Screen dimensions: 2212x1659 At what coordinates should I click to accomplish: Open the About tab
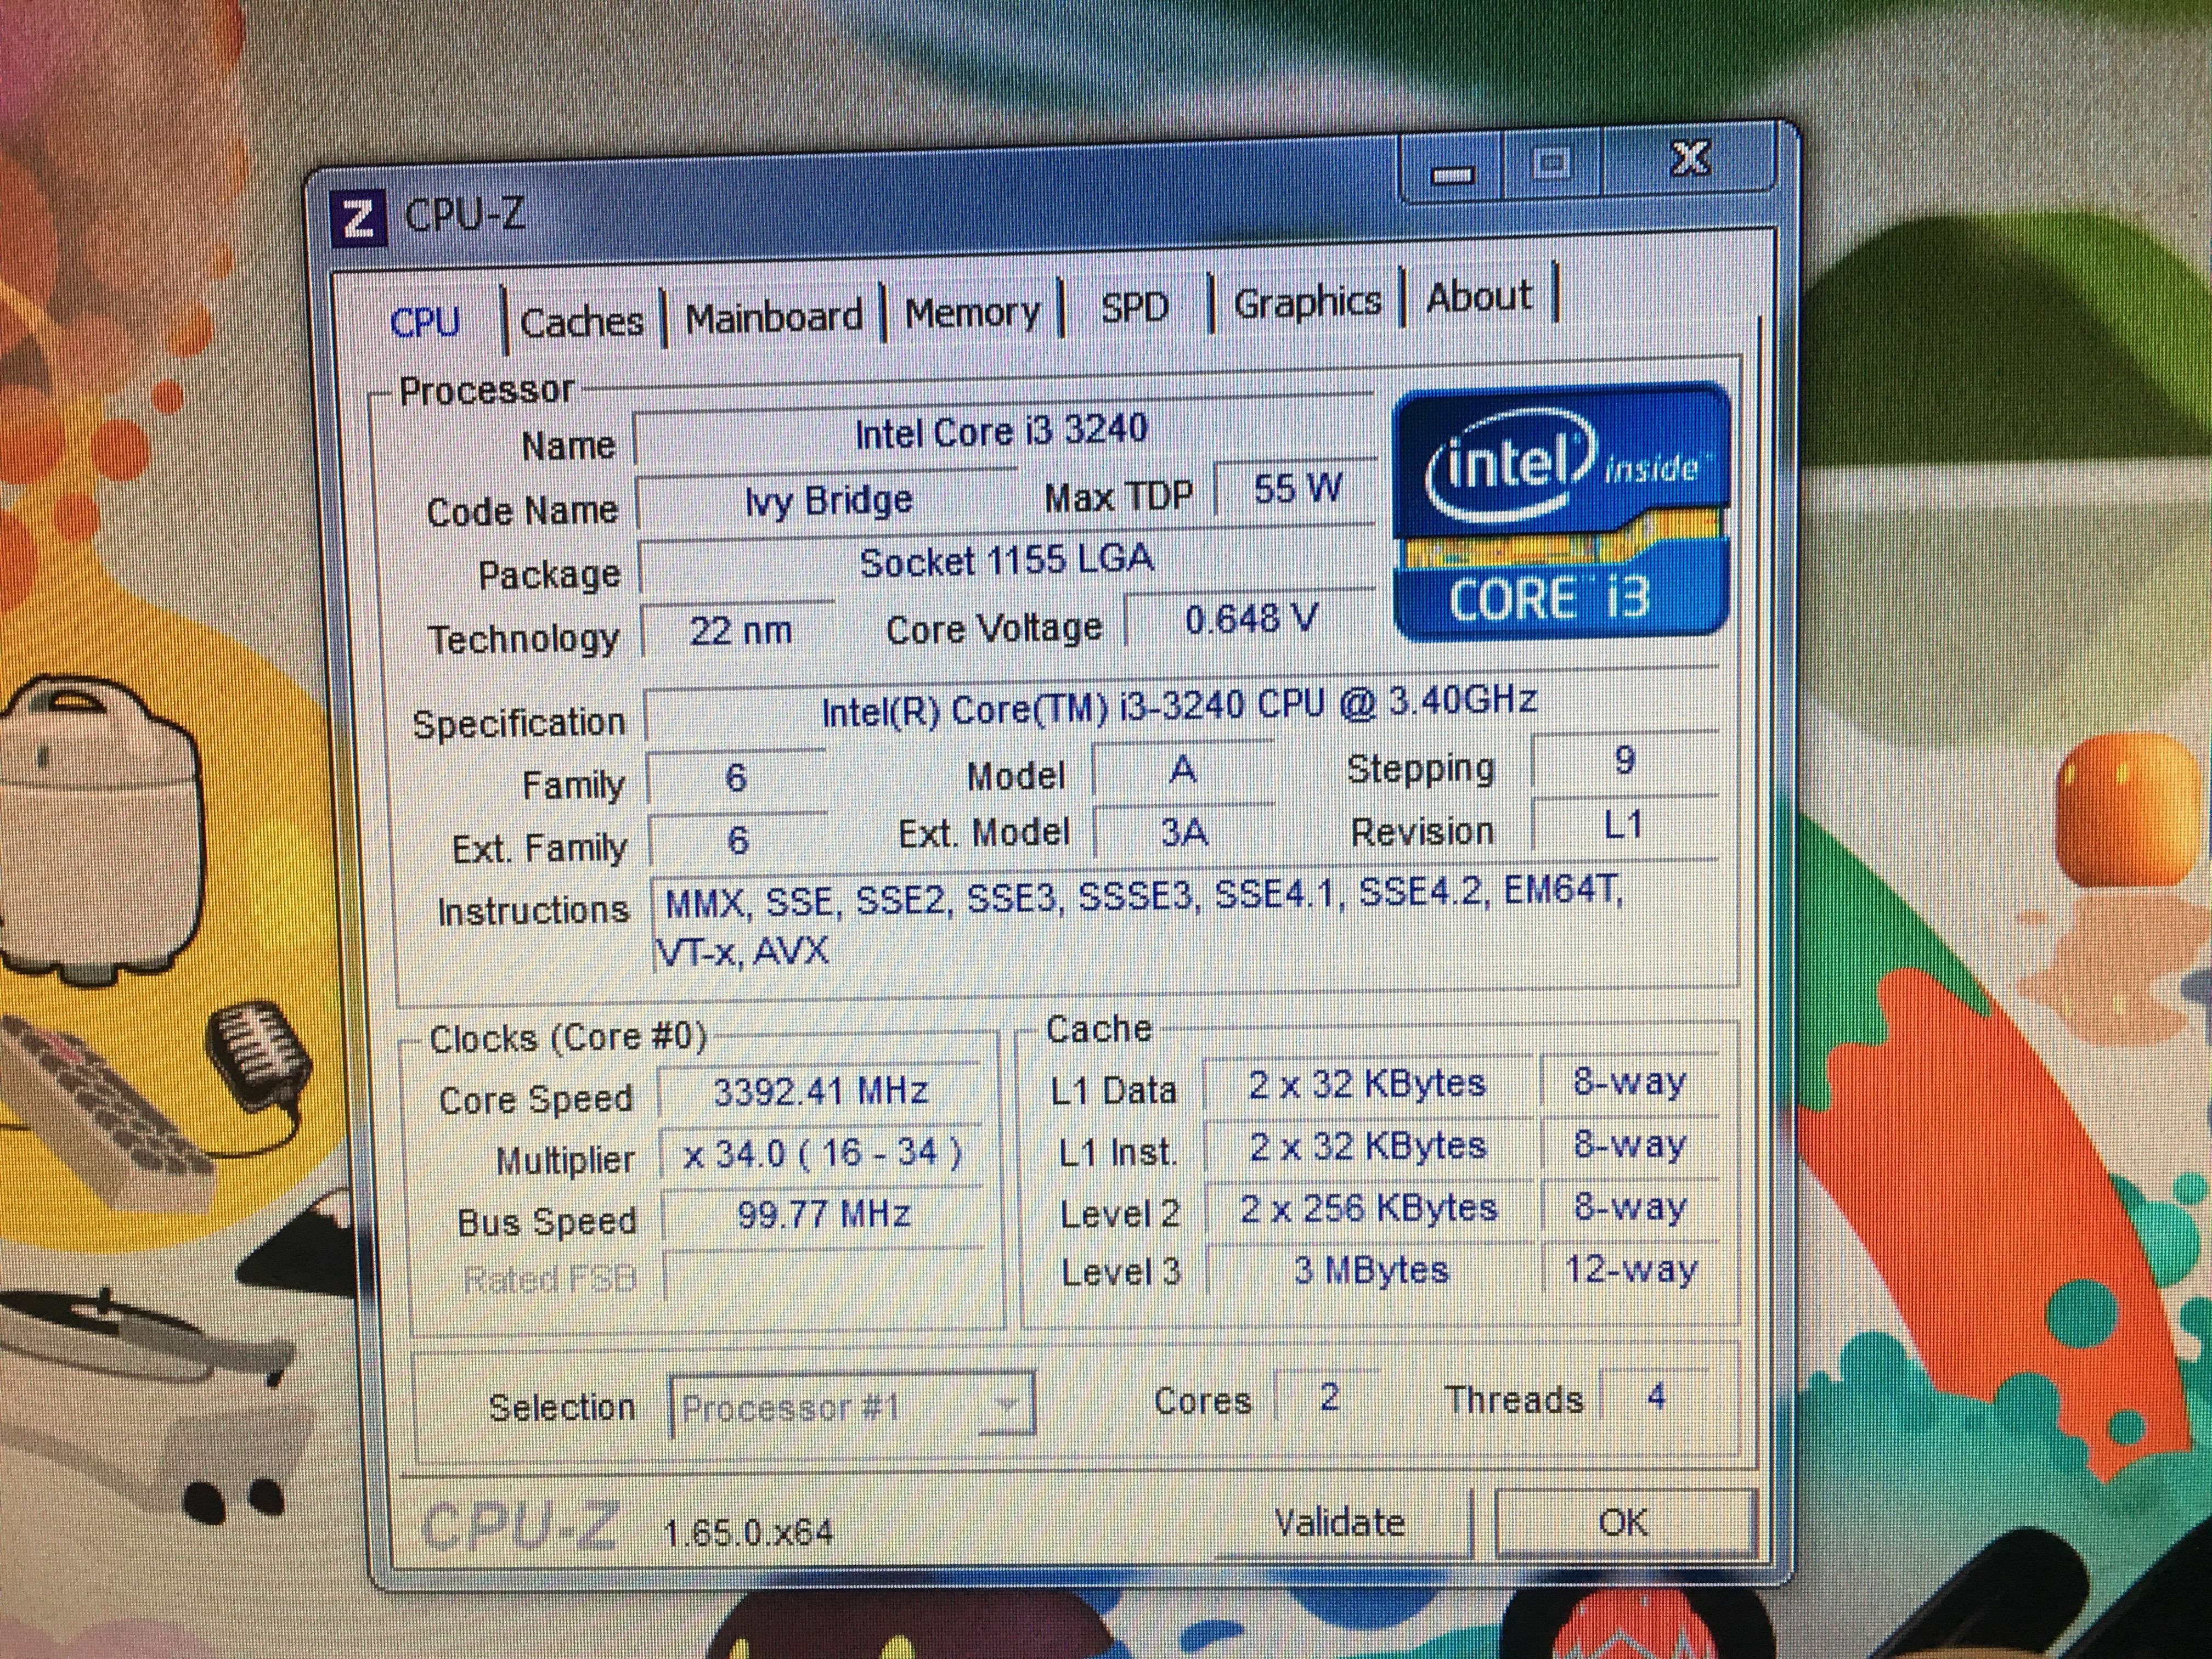point(1478,297)
